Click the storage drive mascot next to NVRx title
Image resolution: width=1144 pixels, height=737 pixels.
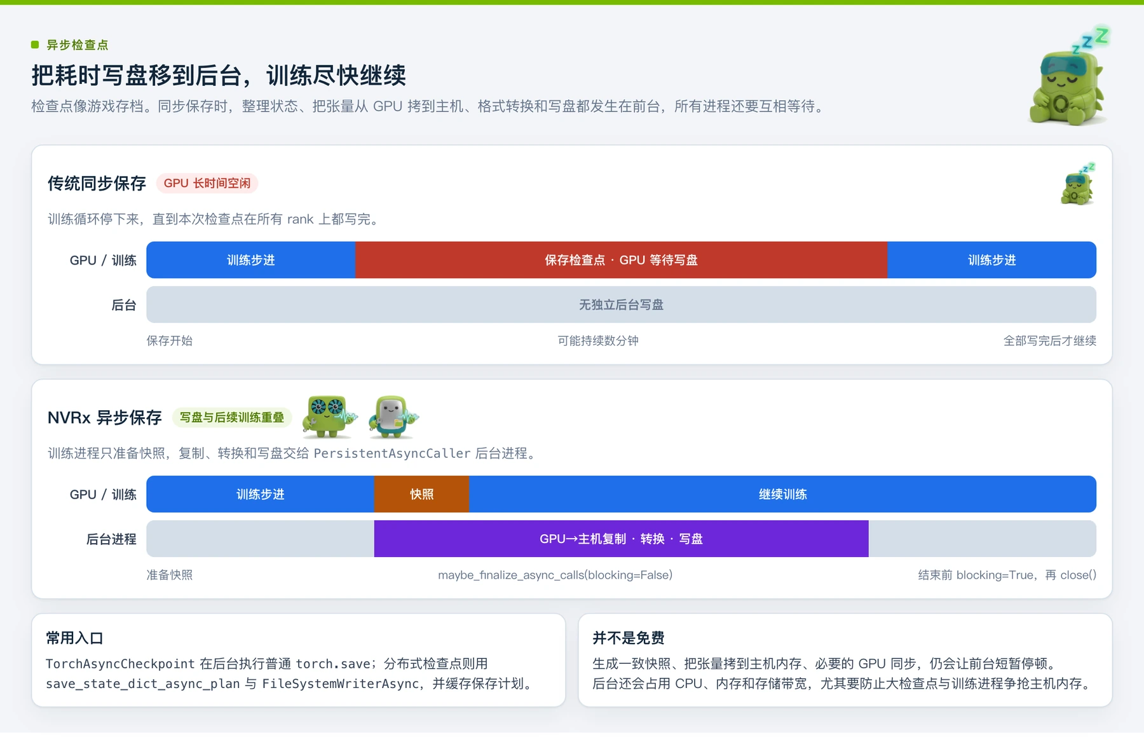(x=393, y=417)
